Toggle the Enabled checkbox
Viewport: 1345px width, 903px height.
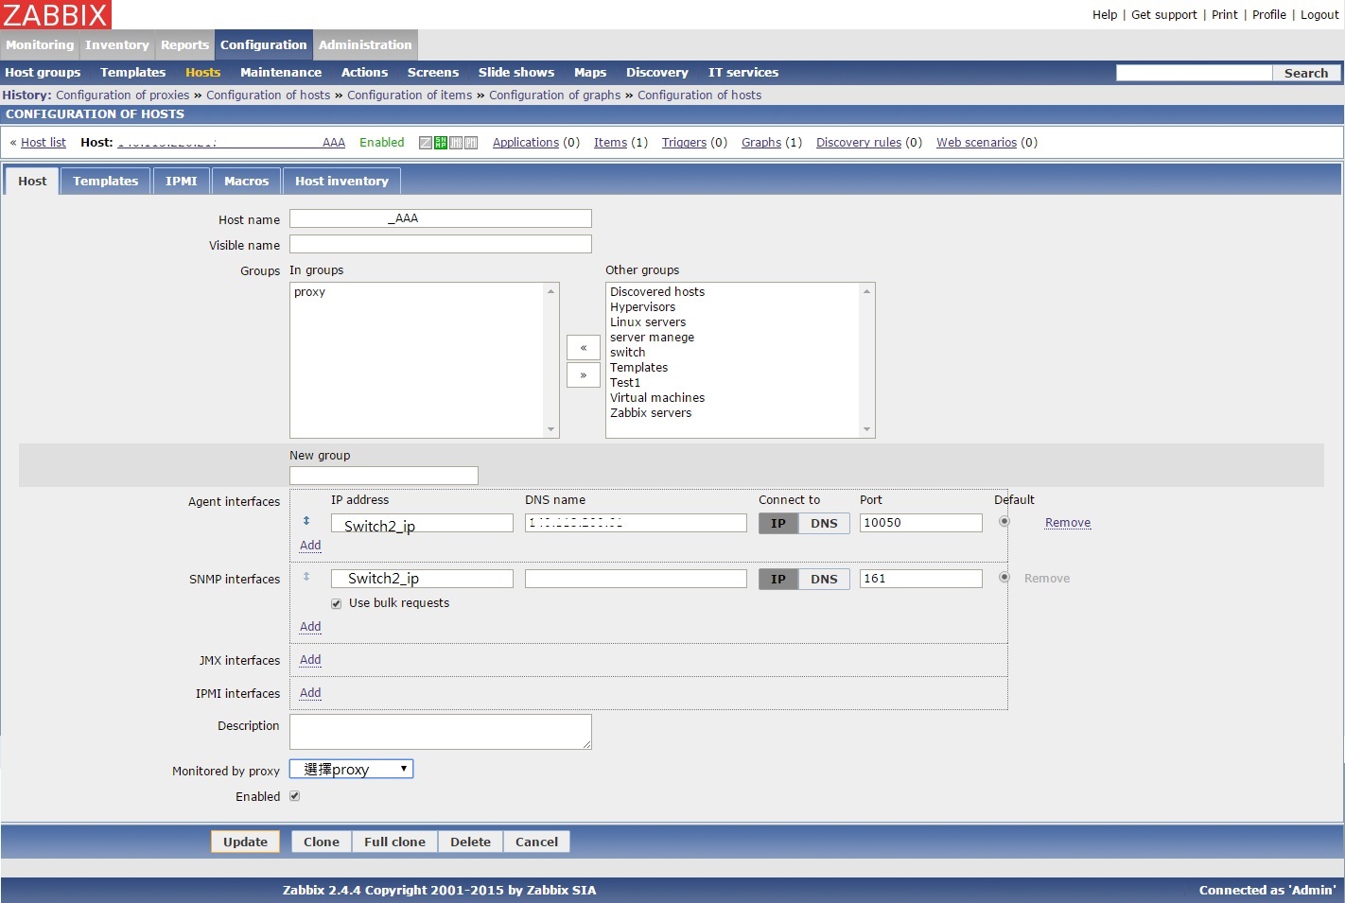[295, 796]
